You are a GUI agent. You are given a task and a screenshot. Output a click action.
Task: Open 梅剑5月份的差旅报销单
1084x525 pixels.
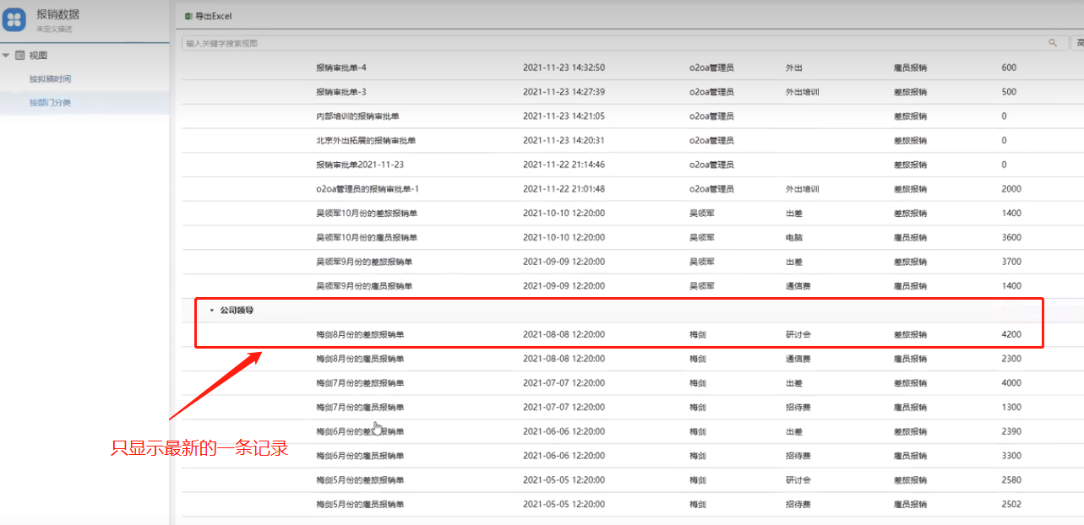[x=360, y=480]
